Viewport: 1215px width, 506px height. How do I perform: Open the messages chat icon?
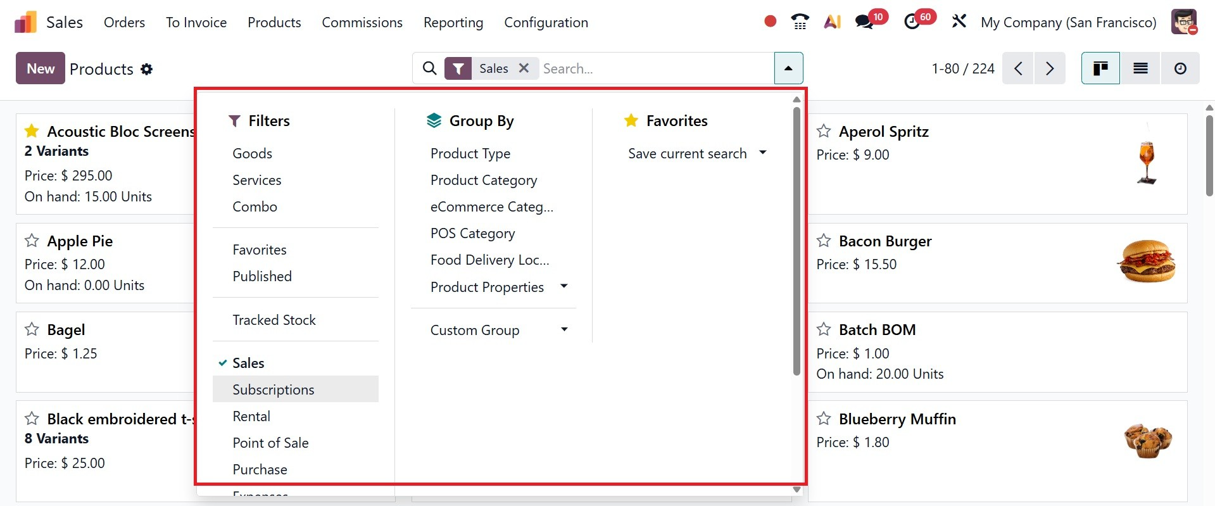click(x=864, y=22)
